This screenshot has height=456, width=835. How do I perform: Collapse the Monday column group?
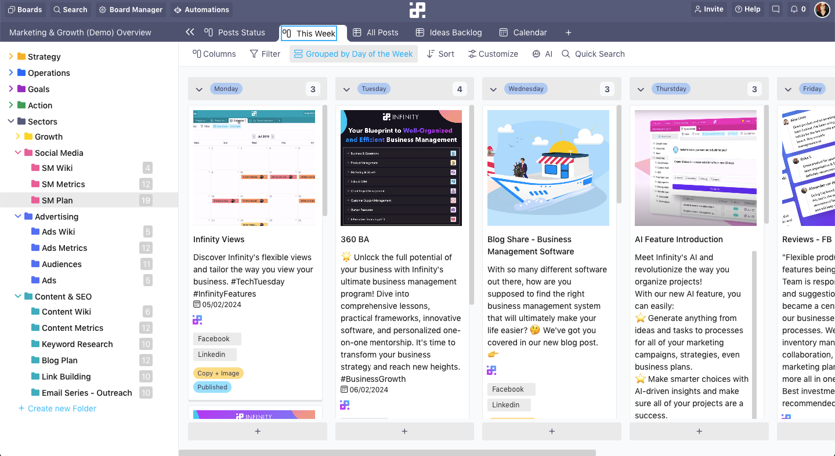coord(199,89)
